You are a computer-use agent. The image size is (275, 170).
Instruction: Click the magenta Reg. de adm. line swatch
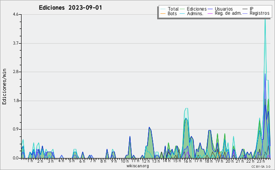coord(210,13)
